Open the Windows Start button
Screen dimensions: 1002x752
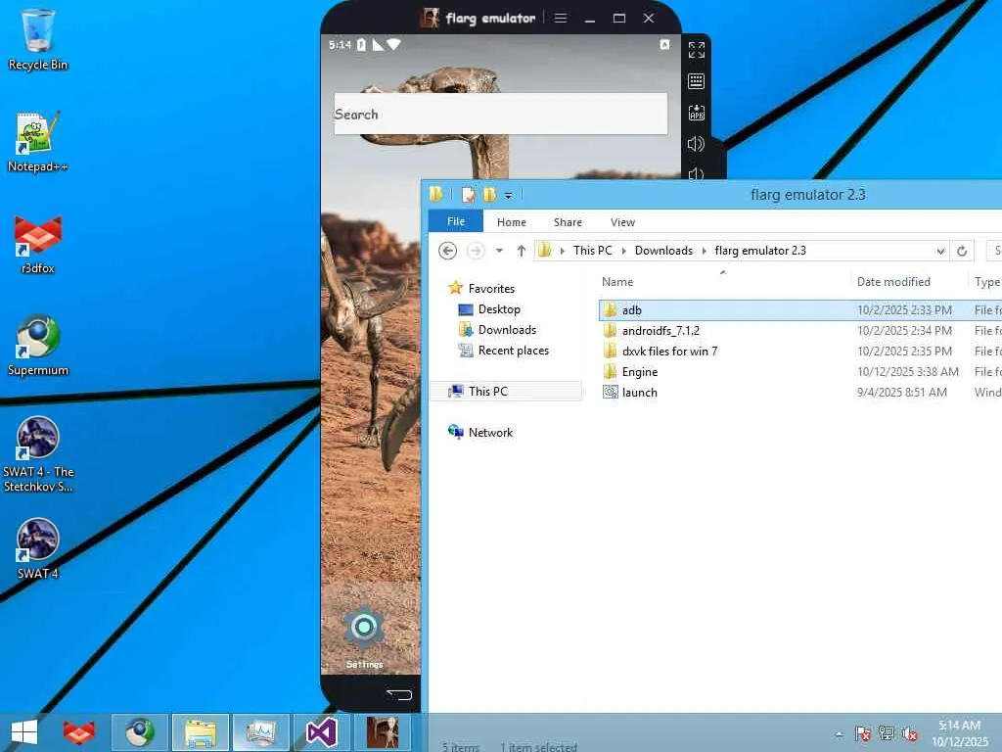click(24, 732)
